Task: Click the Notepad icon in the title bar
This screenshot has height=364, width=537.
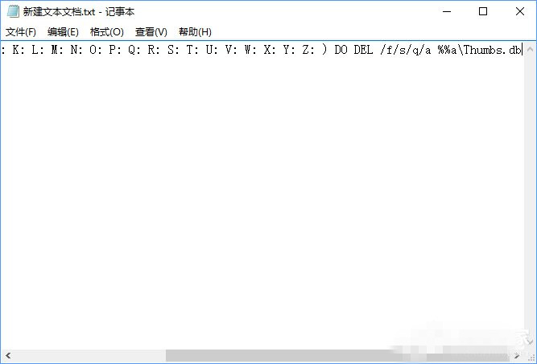Action: (13, 11)
